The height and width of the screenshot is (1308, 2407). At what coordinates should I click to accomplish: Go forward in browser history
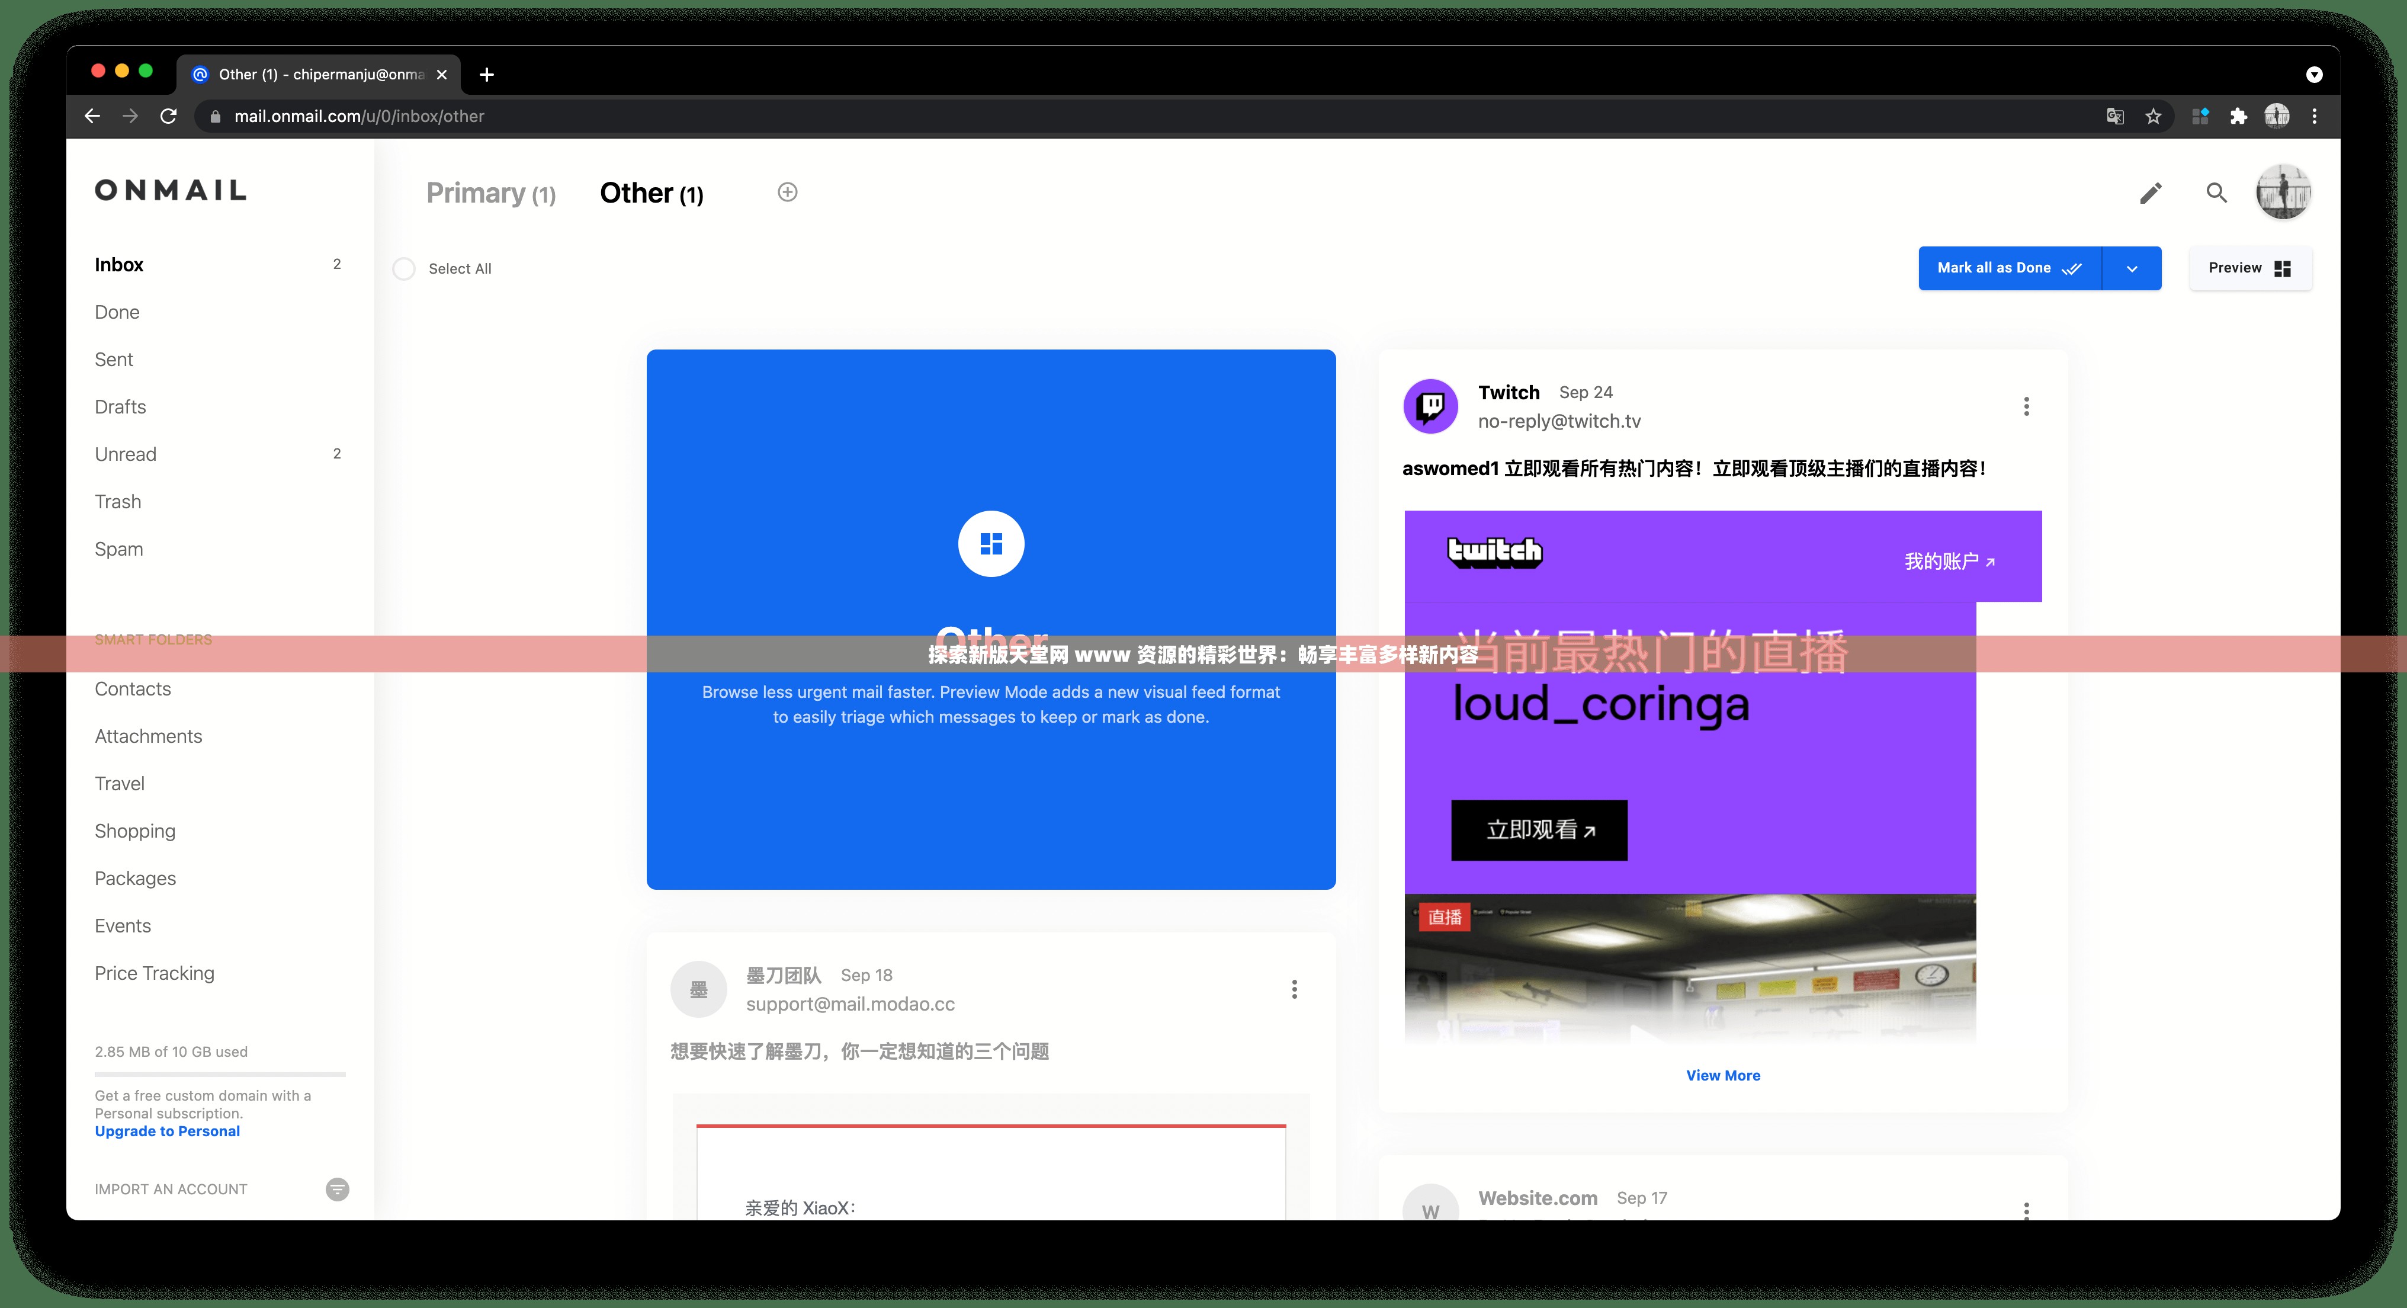point(130,116)
